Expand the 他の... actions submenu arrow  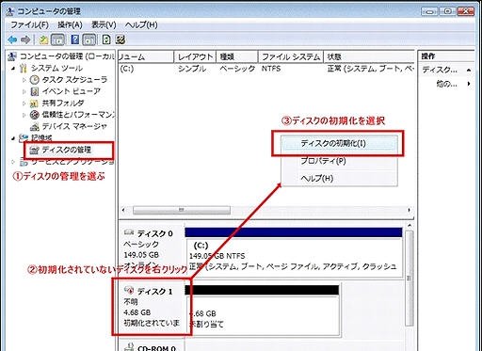(x=469, y=84)
